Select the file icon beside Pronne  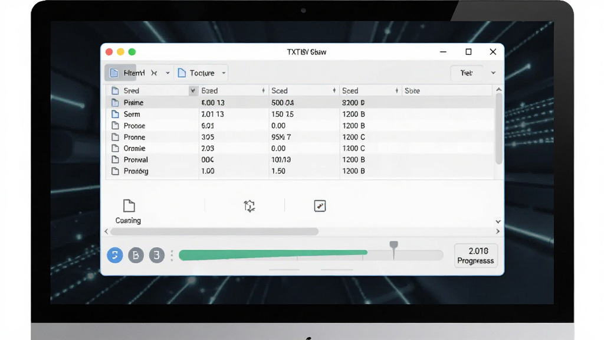coord(115,137)
